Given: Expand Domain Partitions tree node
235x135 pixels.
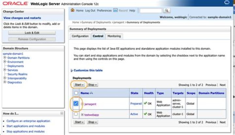Looking at the screenshot, I should (5, 58).
